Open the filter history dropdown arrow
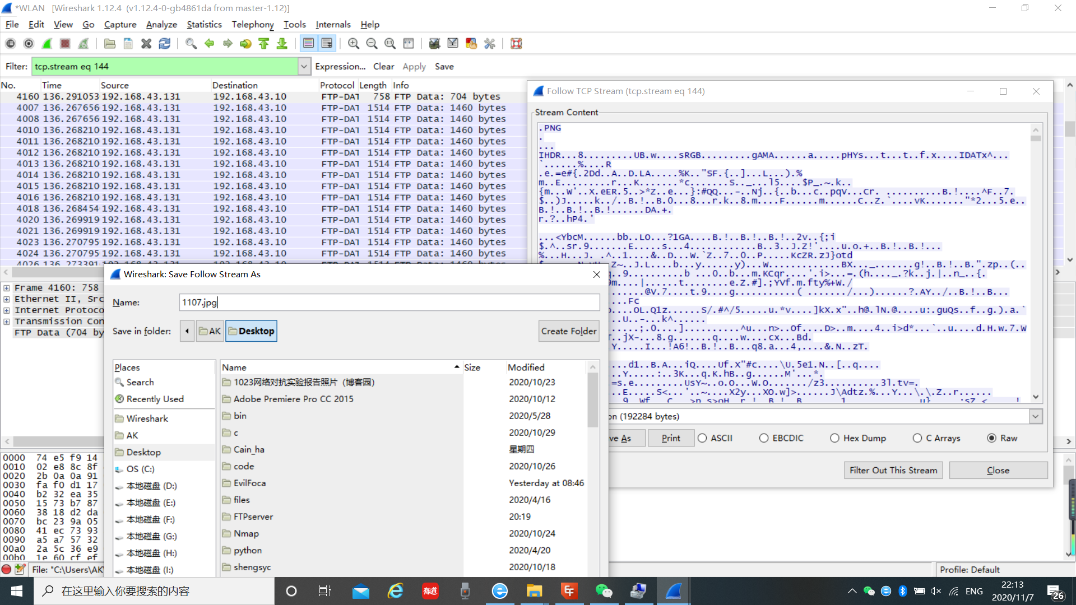The image size is (1076, 605). (x=304, y=67)
